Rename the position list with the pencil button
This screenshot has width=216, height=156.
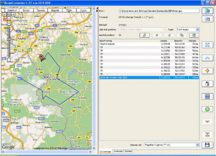pos(144,35)
